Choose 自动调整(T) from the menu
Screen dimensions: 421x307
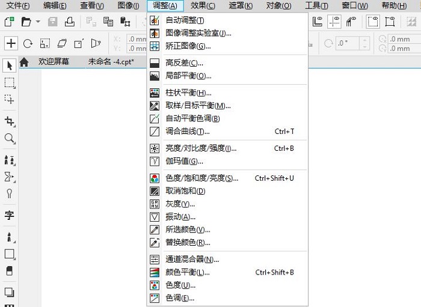227,20
